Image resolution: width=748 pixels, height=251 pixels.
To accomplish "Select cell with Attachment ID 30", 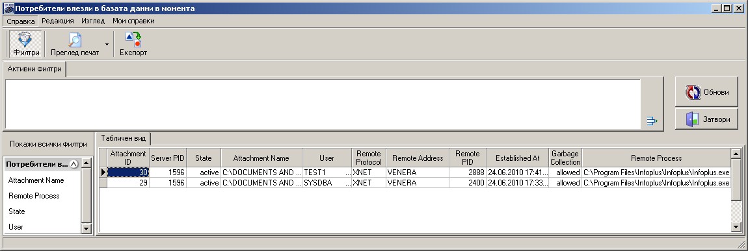I will point(128,173).
